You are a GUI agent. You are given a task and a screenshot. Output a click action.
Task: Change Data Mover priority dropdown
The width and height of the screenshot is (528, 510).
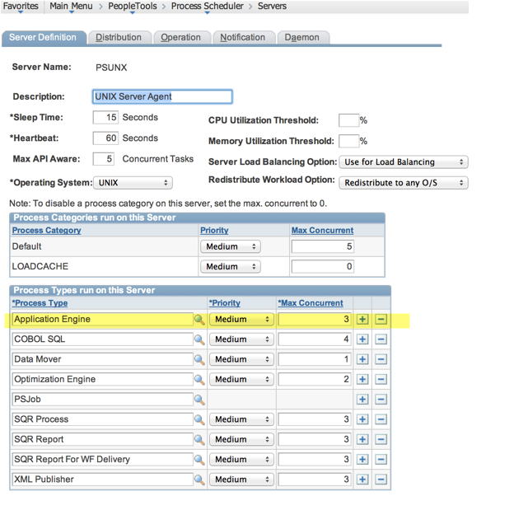pyautogui.click(x=241, y=359)
